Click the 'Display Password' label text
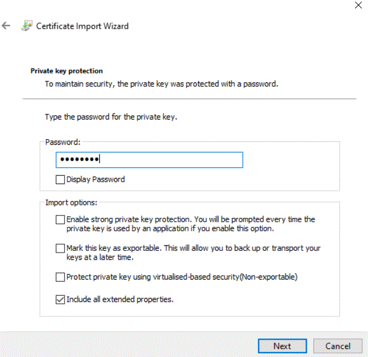Viewport: 368px width, 357px height. coord(96,180)
